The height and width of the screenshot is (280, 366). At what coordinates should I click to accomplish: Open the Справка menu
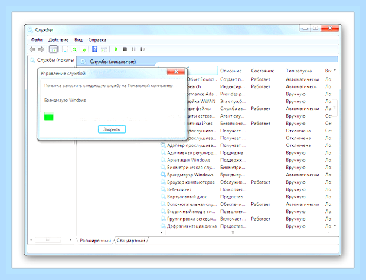tap(97, 40)
